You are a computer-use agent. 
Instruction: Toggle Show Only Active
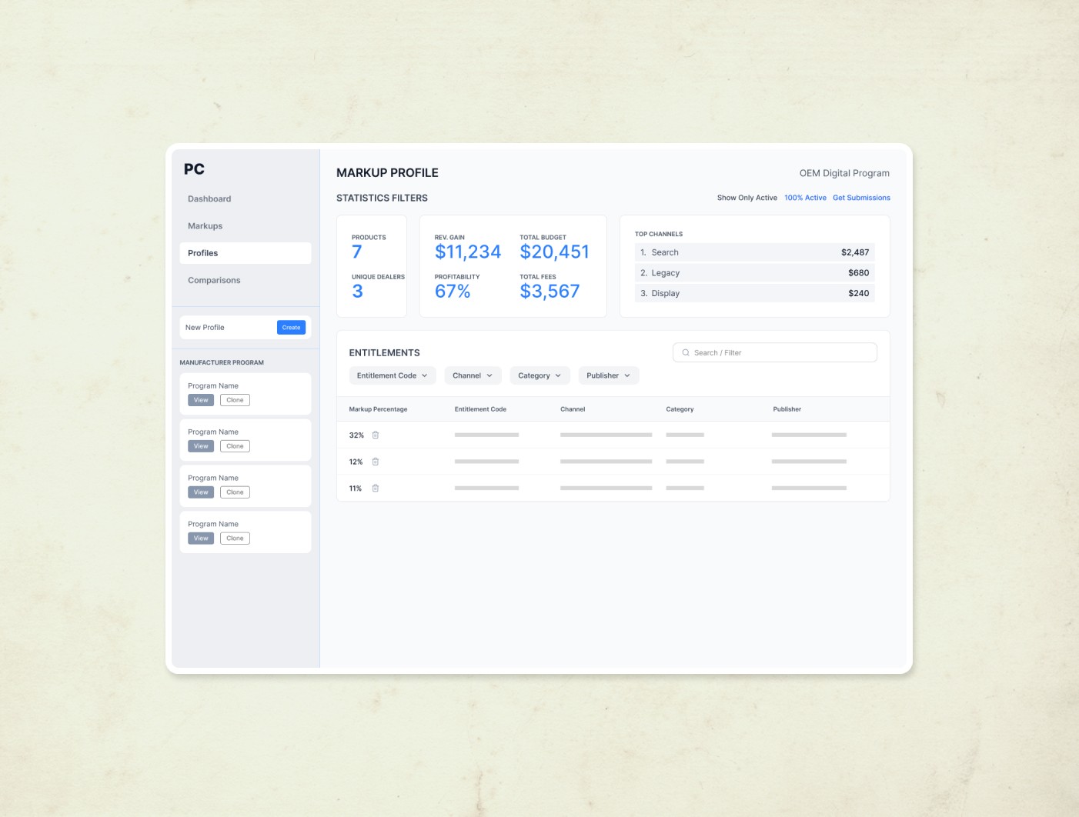pos(747,198)
